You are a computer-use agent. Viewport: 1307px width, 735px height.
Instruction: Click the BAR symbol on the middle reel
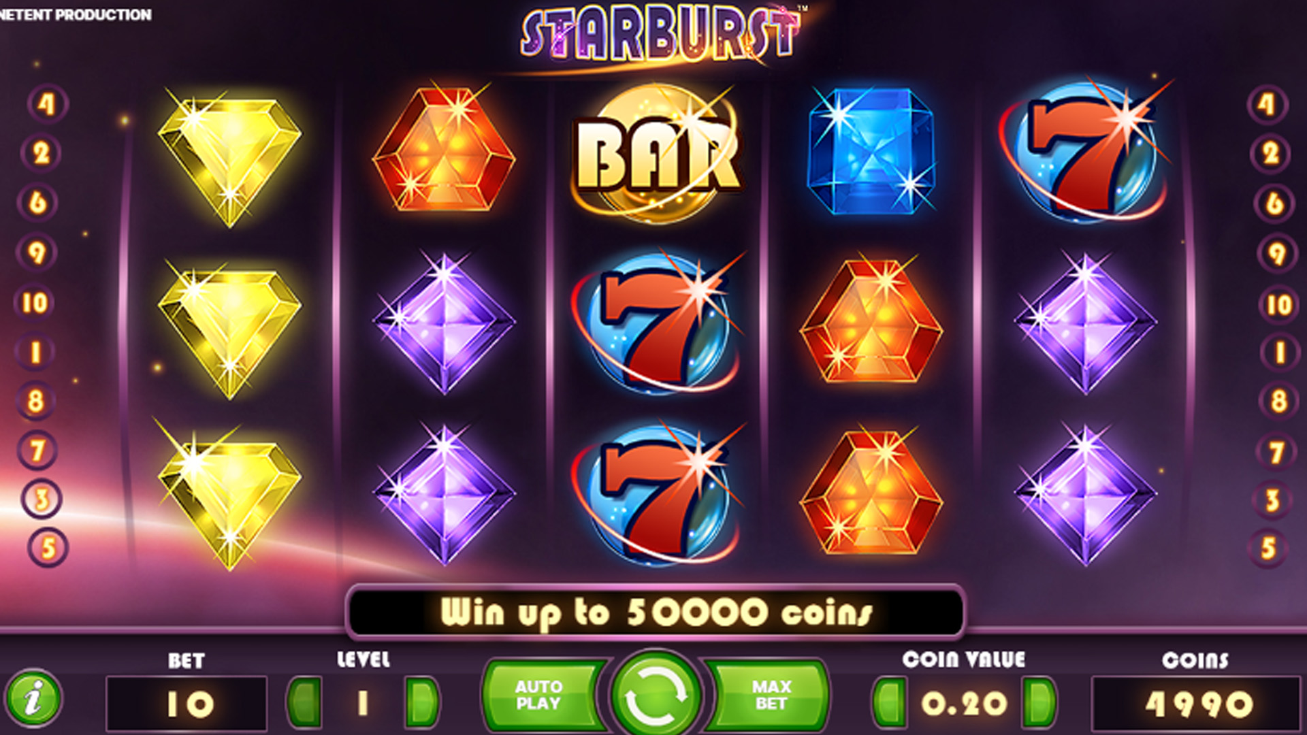coord(655,154)
